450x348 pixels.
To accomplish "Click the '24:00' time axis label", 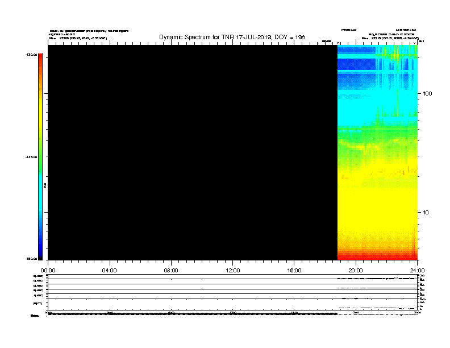I will [x=417, y=271].
